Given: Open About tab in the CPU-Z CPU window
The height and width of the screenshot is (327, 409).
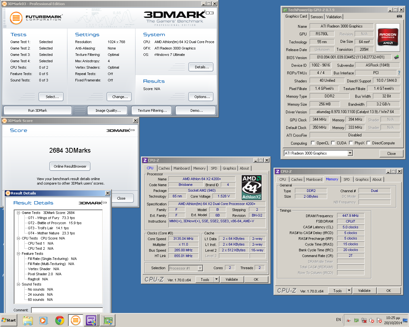Looking at the screenshot, I should (x=244, y=168).
